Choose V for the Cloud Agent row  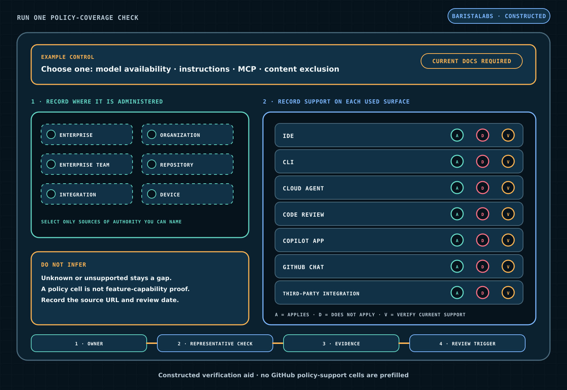(x=508, y=188)
